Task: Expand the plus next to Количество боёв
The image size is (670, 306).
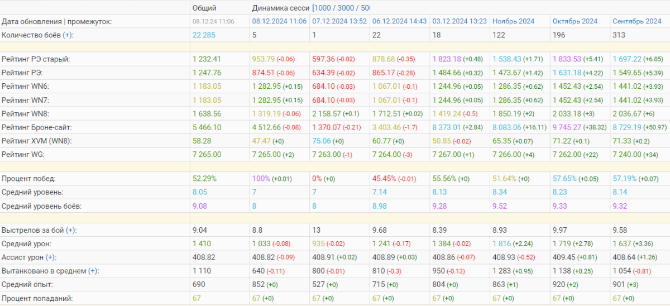Action: (x=67, y=35)
